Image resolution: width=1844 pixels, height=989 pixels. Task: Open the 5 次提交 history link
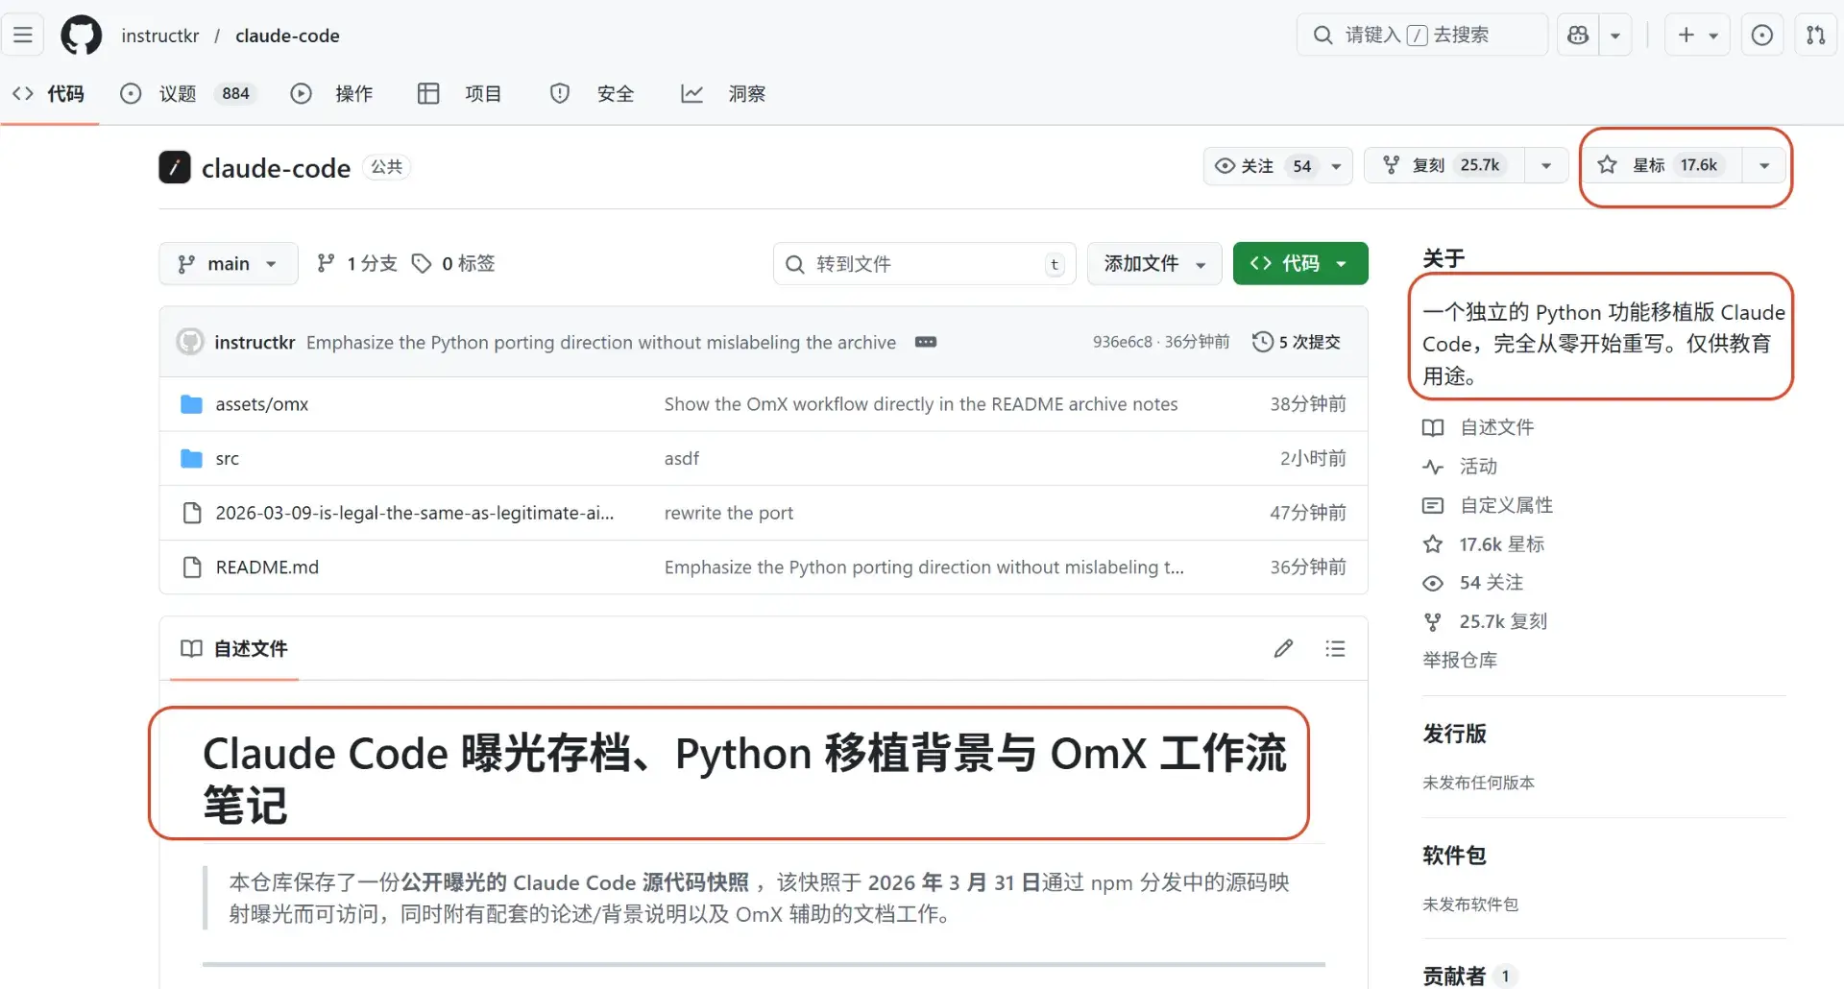(1297, 342)
